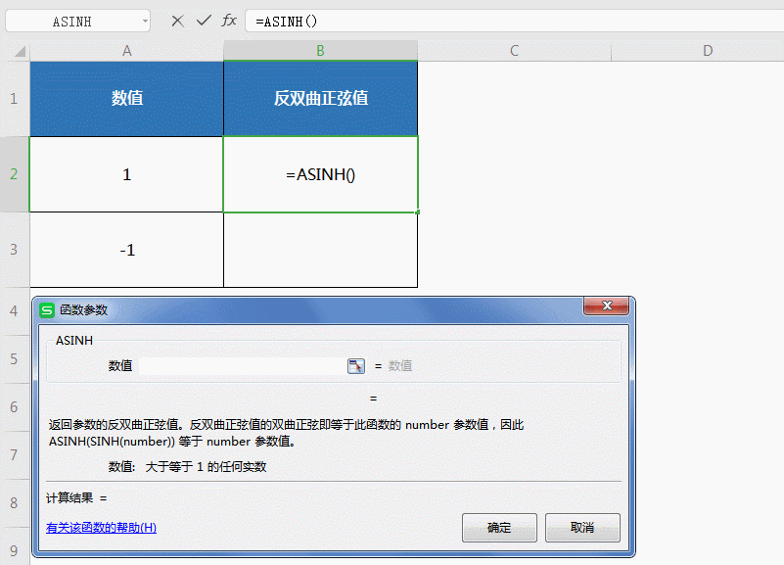Viewport: 784px width, 565px height.
Task: Click the empty cell below =ASINH() formula
Action: (x=320, y=250)
